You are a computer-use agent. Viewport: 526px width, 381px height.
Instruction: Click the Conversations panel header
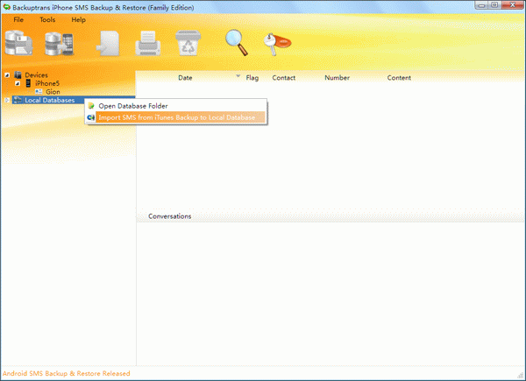(170, 216)
